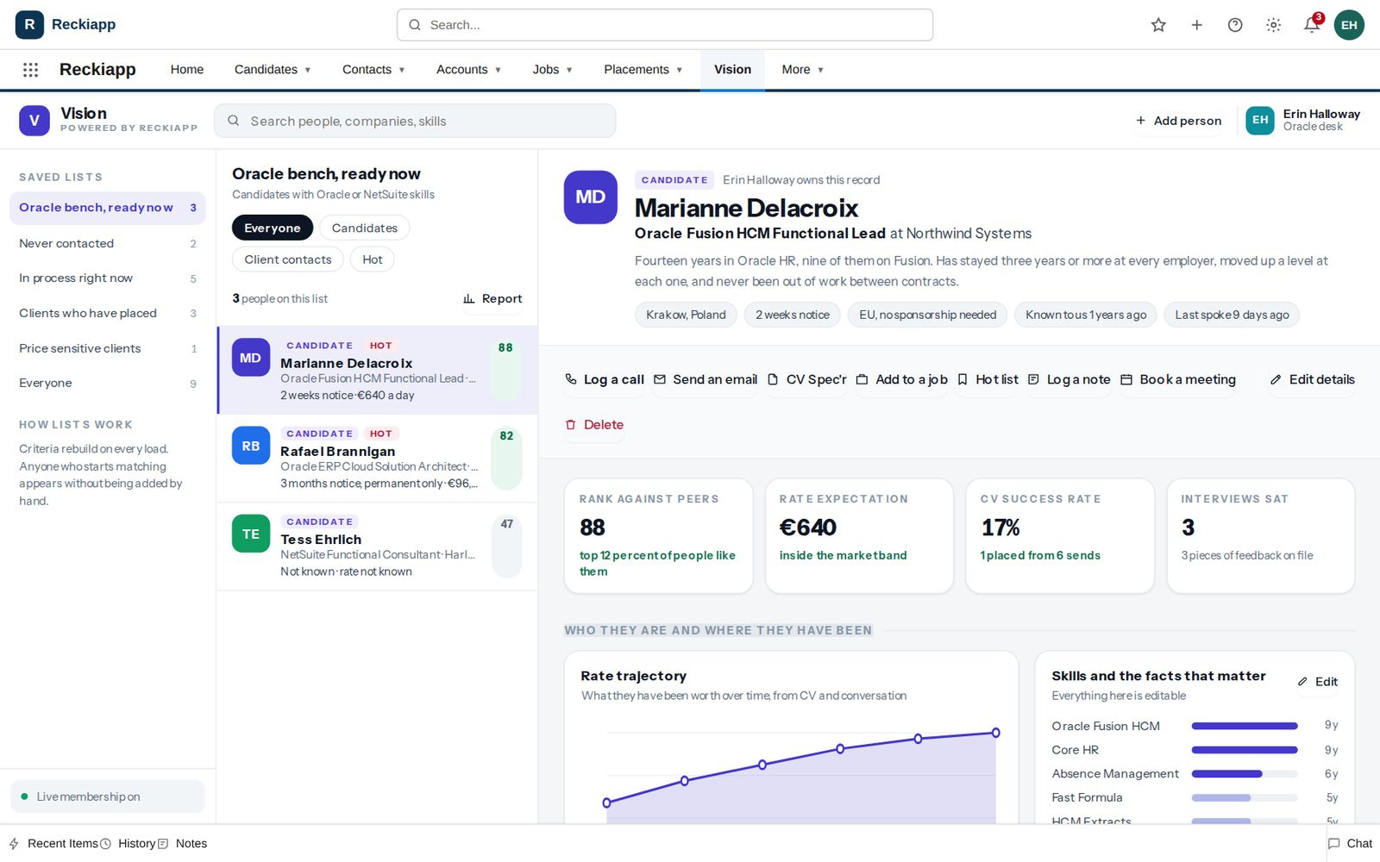Open Never contacted saved list
This screenshot has height=862, width=1380.
[108, 243]
